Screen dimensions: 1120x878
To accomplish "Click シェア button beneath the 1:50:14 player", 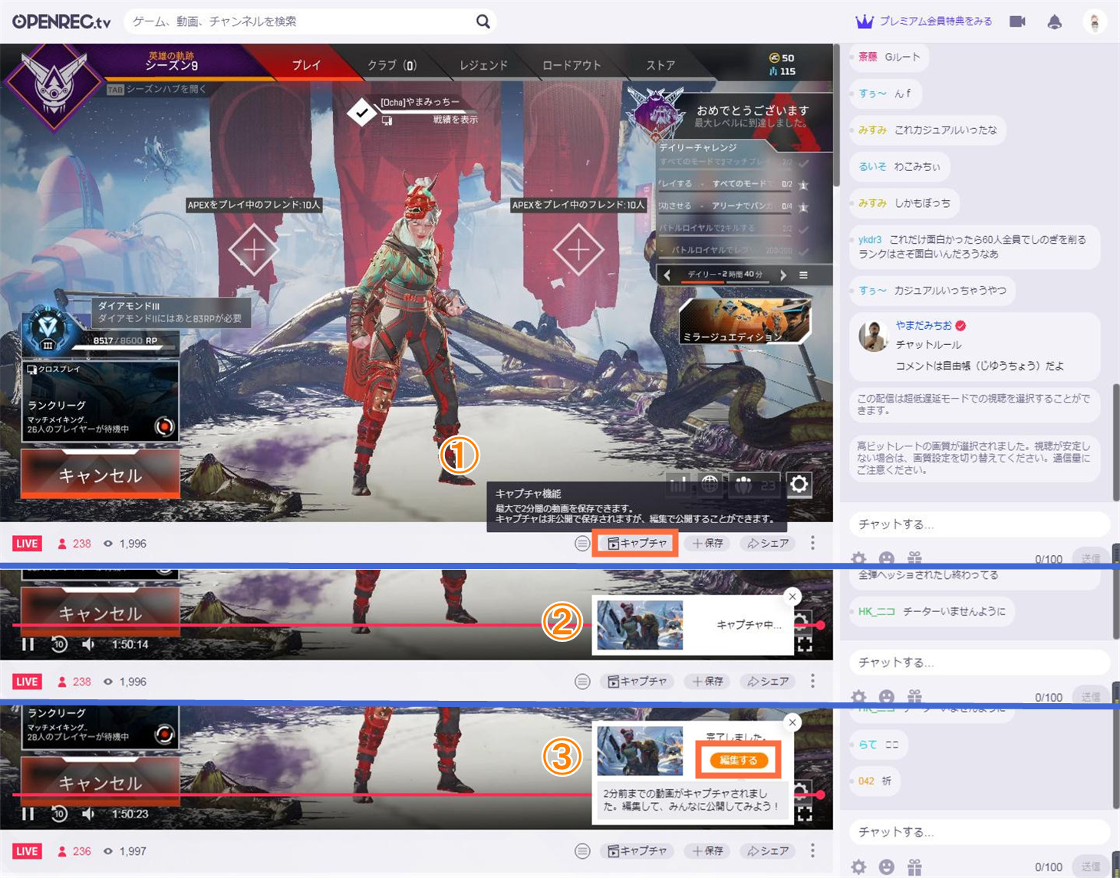I will [768, 682].
